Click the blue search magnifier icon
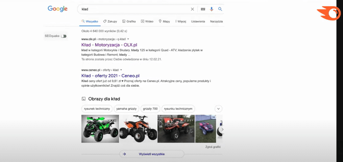The height and width of the screenshot is (162, 343). coord(220,9)
